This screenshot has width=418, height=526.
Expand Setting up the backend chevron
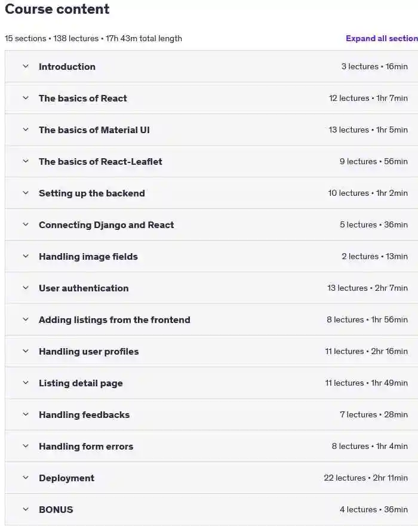pyautogui.click(x=26, y=193)
